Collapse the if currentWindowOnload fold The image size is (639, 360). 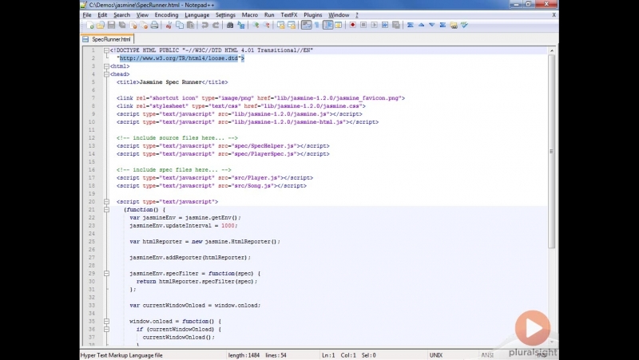pos(106,330)
